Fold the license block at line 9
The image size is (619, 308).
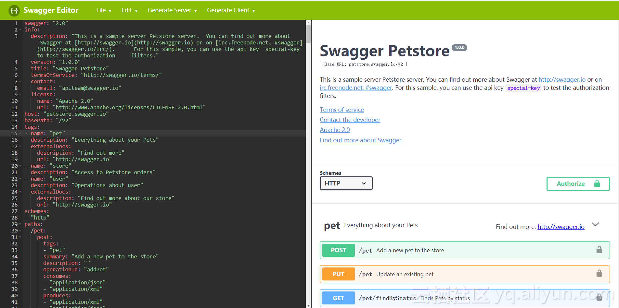pyautogui.click(x=20, y=95)
